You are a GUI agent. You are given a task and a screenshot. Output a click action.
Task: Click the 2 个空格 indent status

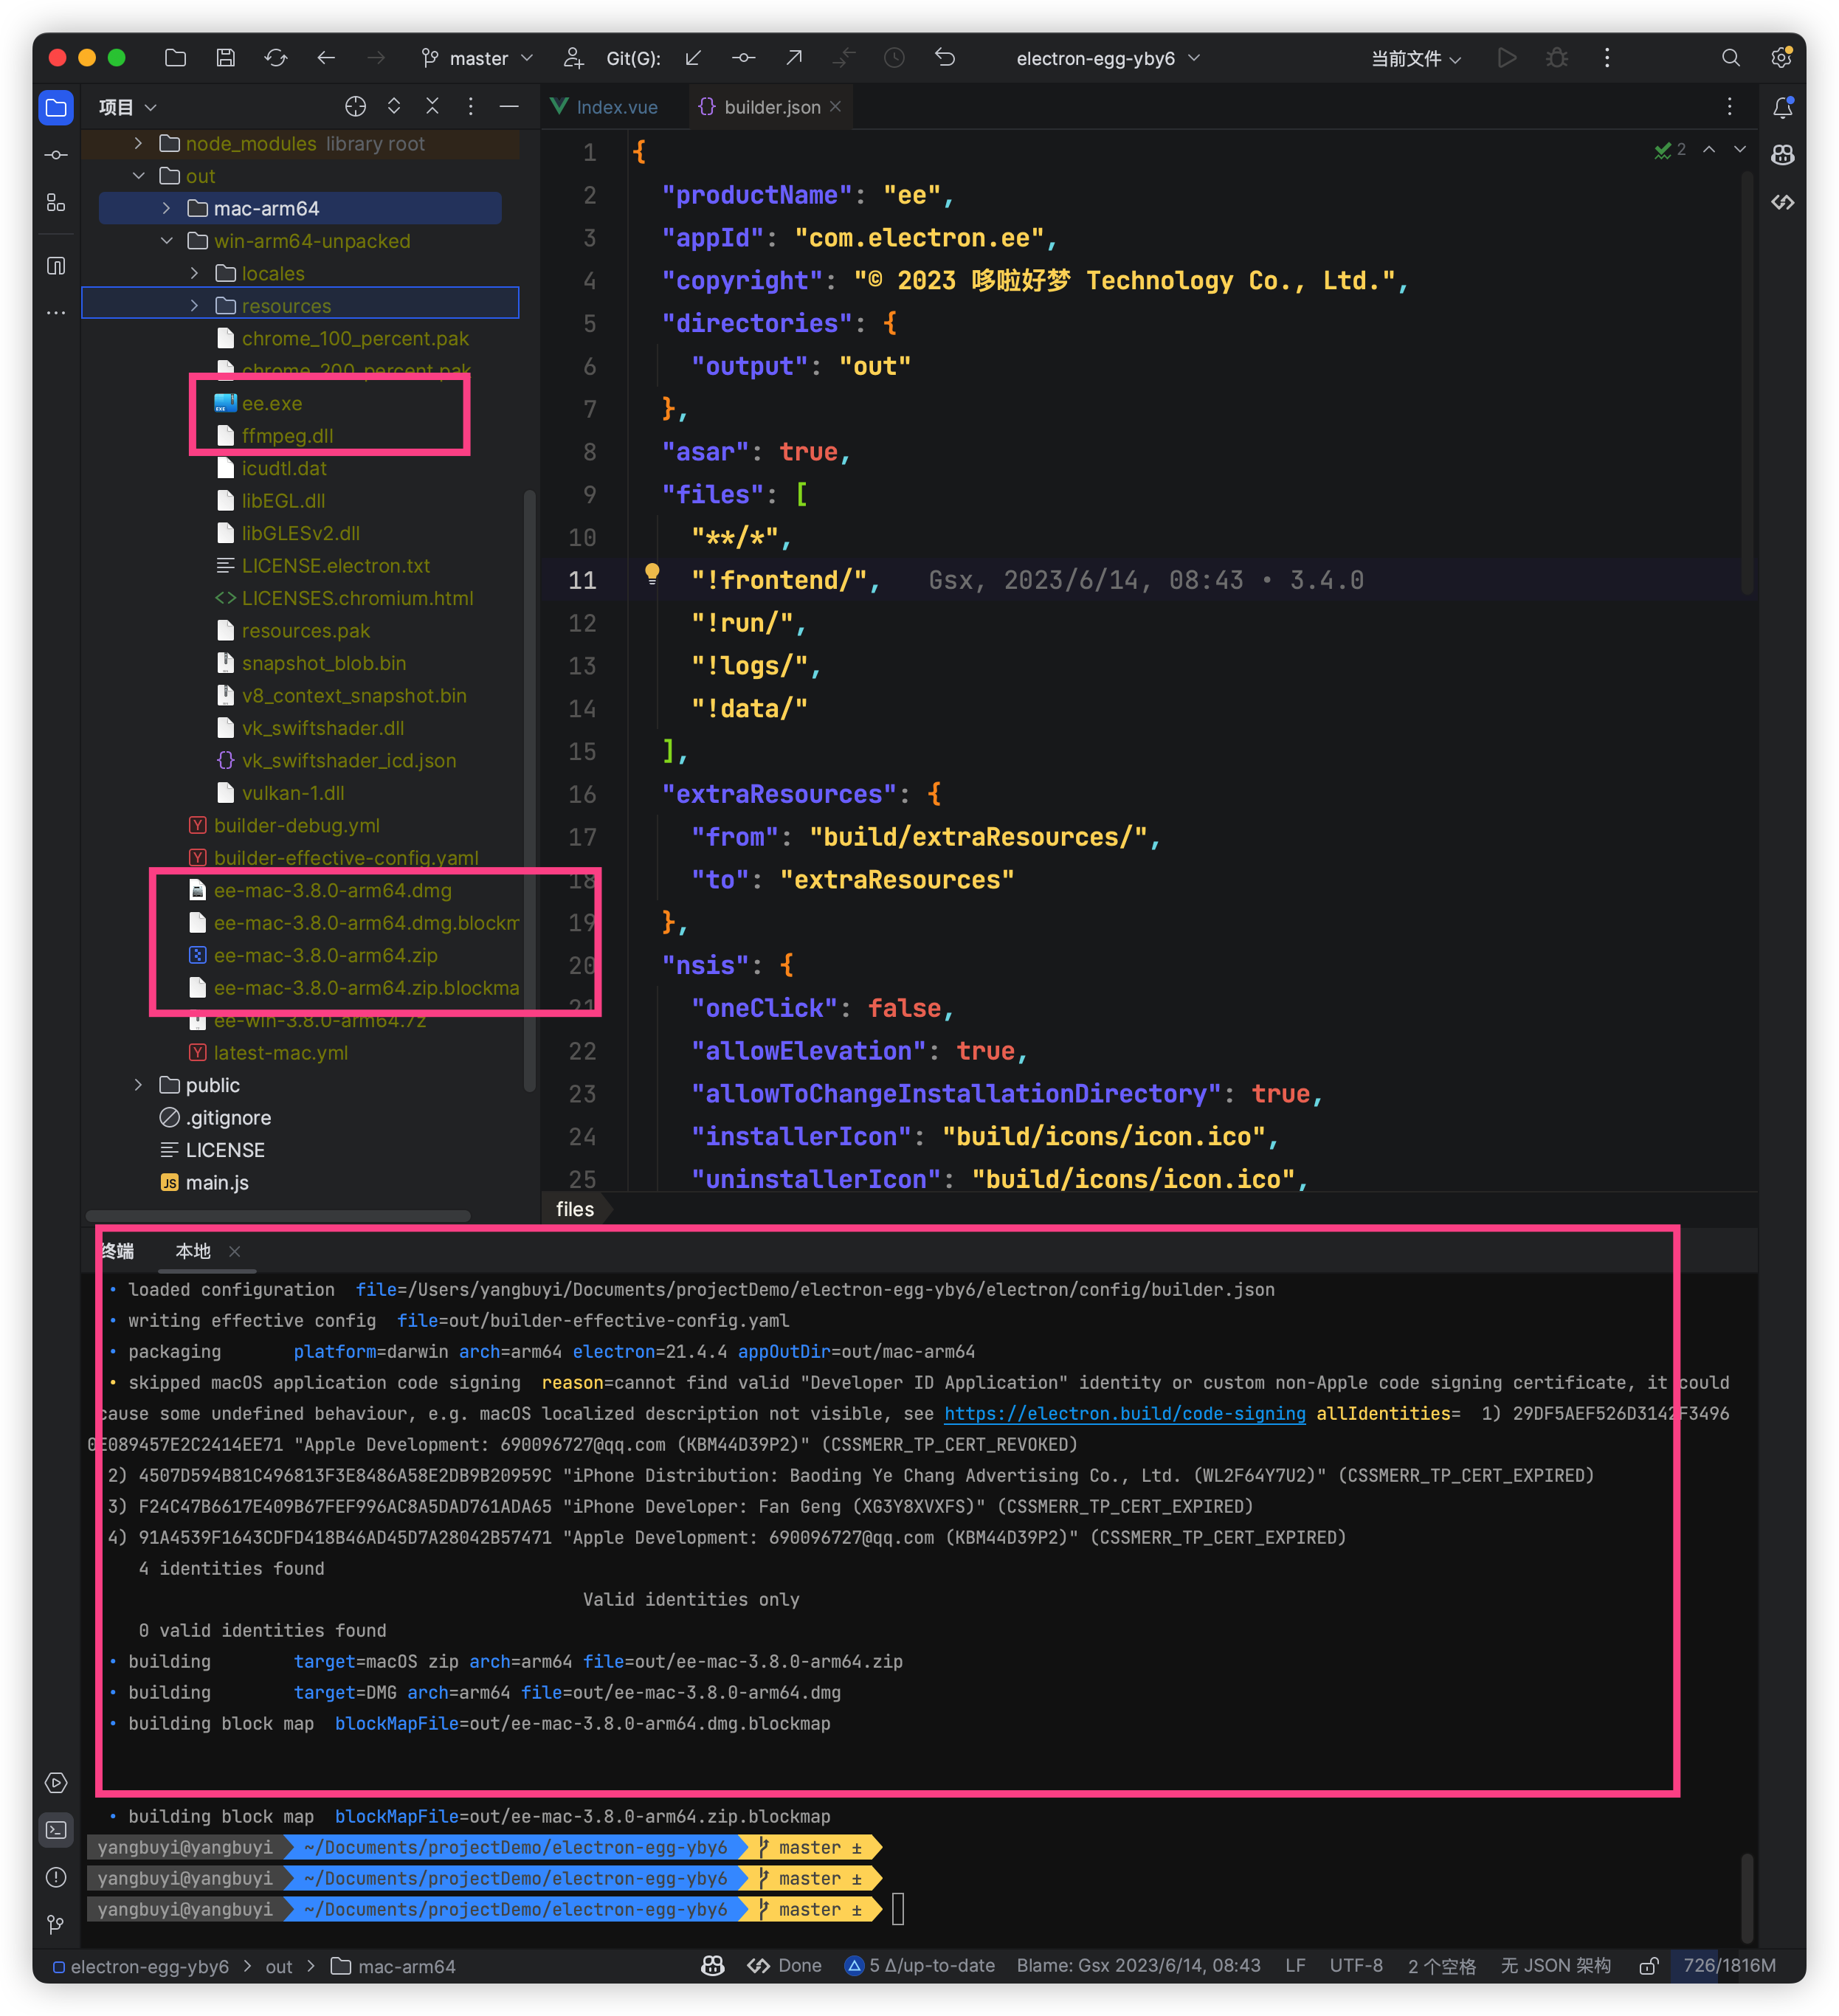click(x=1441, y=1966)
